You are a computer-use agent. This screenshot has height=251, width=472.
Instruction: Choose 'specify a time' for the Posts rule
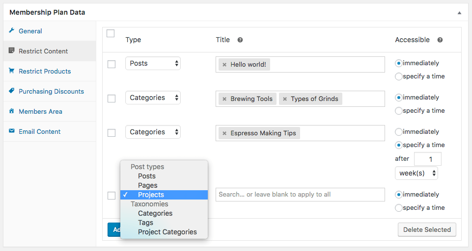(399, 76)
